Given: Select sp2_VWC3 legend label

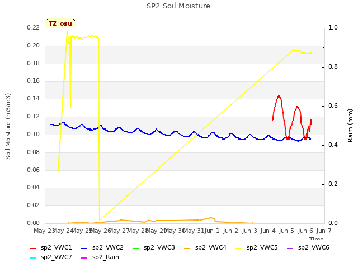Looking at the screenshot, I should (x=159, y=247).
